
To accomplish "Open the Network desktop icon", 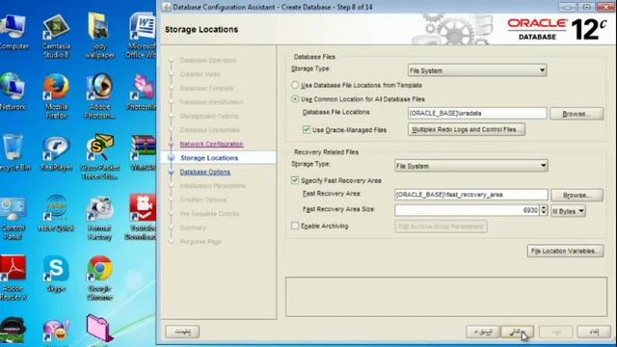I will pos(13,92).
